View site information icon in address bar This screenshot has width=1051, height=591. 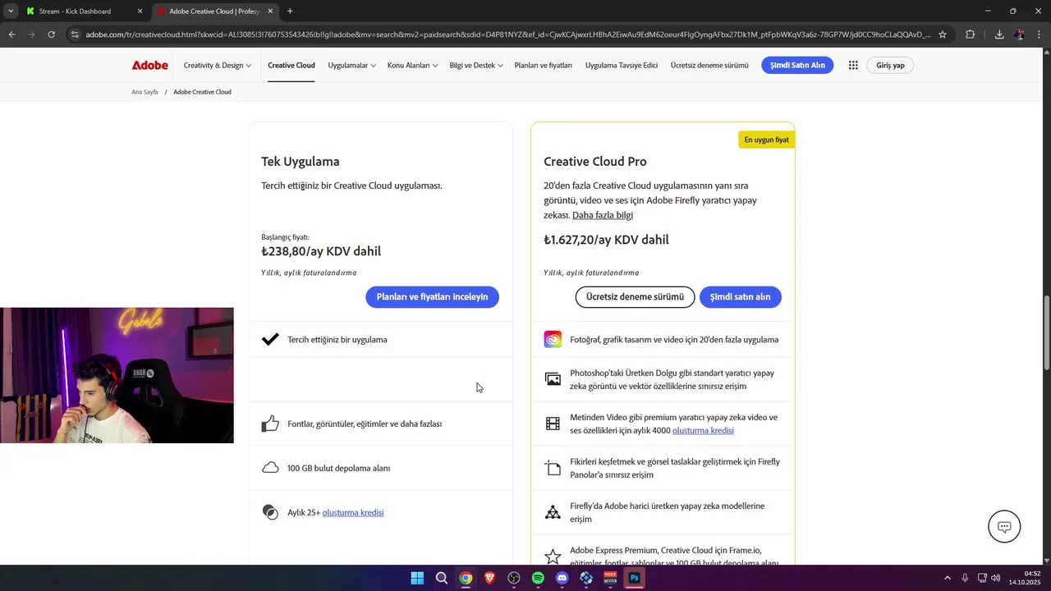pos(75,34)
